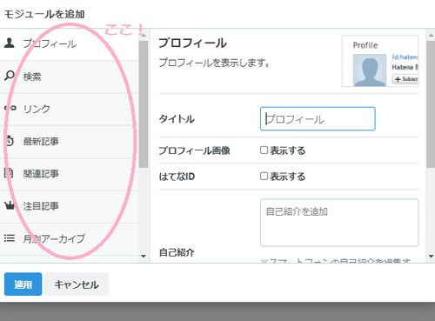Click the プロフィール画像 field label
Image resolution: width=435 pixels, height=321 pixels.
(x=194, y=150)
